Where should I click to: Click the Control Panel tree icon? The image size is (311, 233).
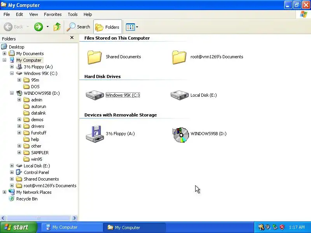pyautogui.click(x=19, y=172)
